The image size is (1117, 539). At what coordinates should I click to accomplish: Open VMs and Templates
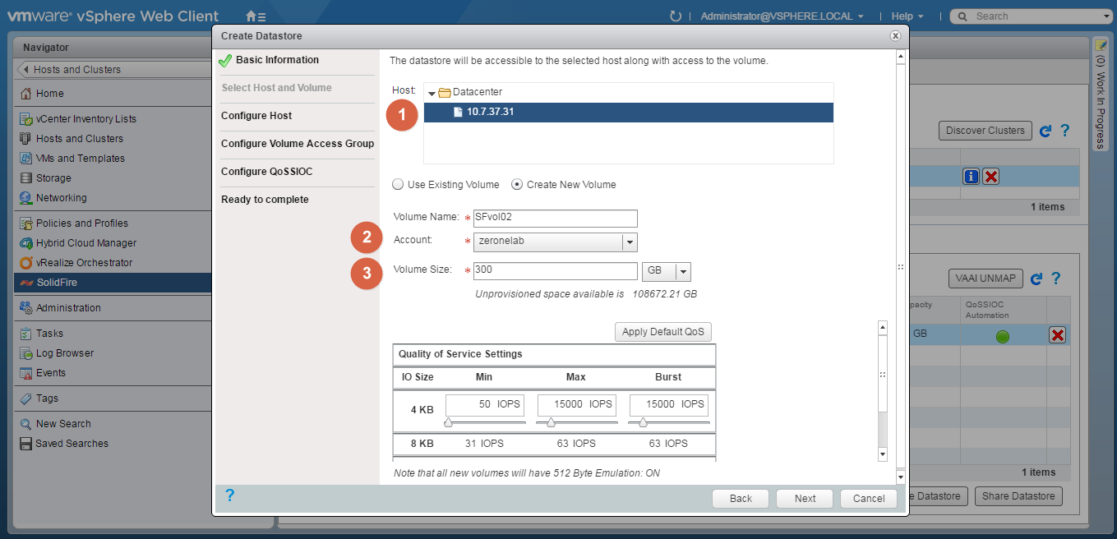click(81, 159)
